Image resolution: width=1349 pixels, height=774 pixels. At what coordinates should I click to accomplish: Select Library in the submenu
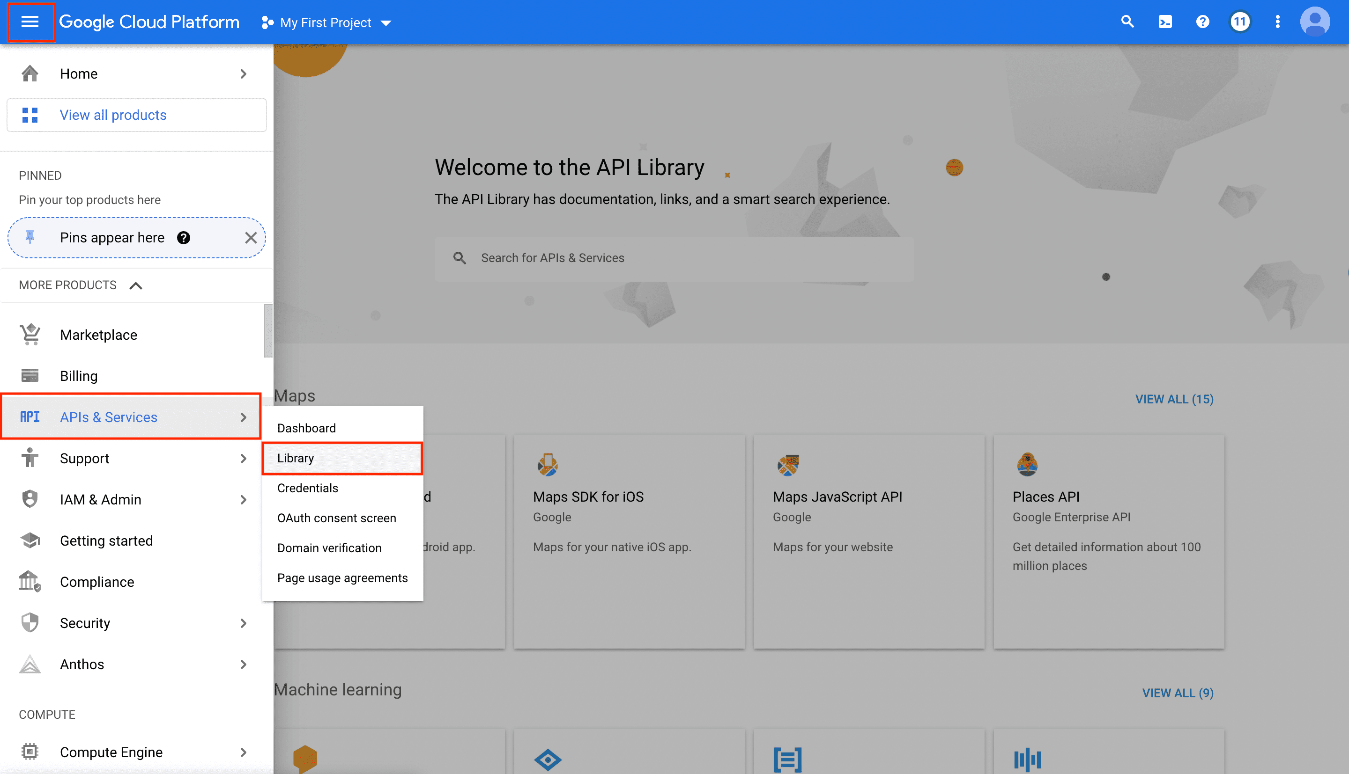pos(342,458)
